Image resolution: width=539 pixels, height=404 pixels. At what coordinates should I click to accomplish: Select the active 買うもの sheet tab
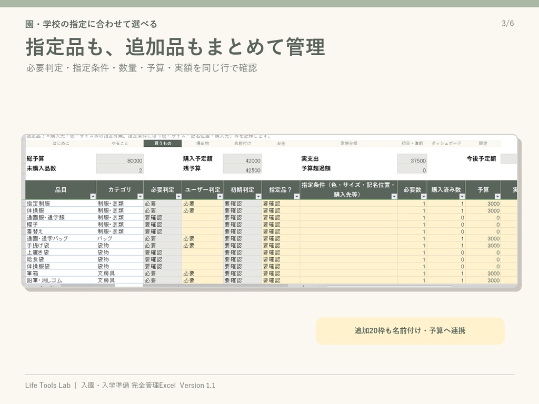click(163, 143)
